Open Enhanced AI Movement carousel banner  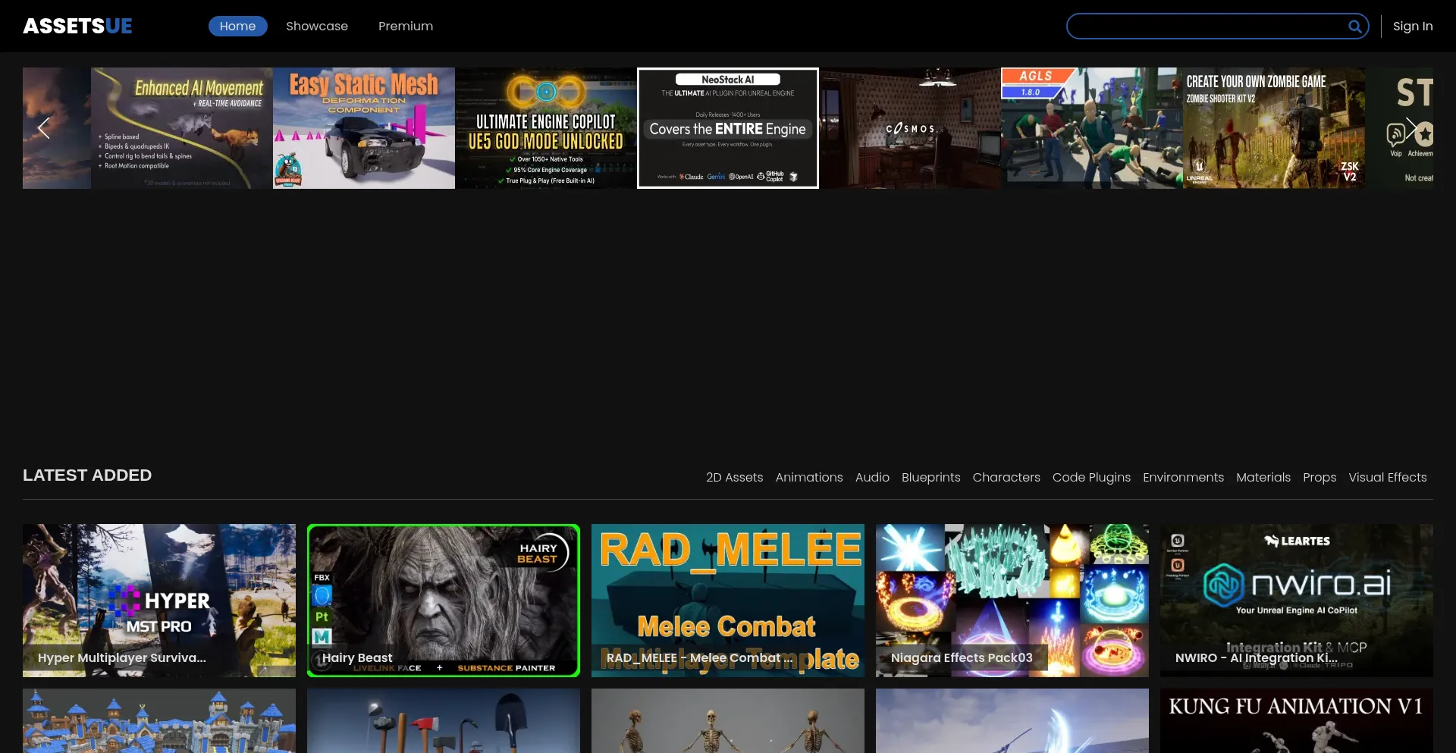point(182,128)
